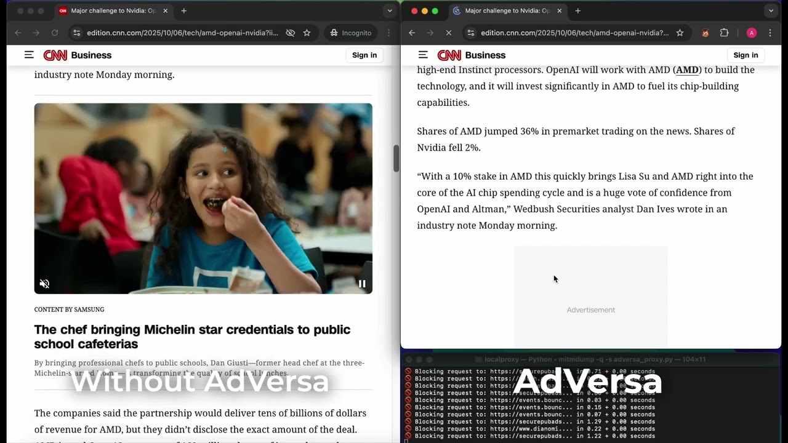Go back in right browser window
The image size is (788, 443).
[412, 33]
